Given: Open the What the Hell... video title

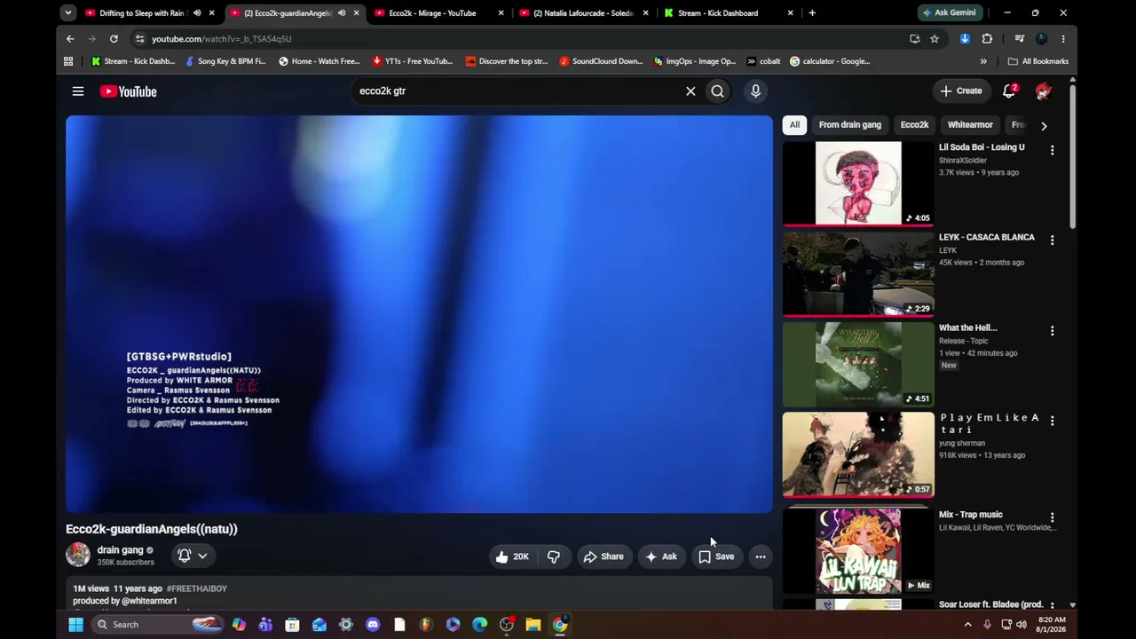Looking at the screenshot, I should point(967,328).
